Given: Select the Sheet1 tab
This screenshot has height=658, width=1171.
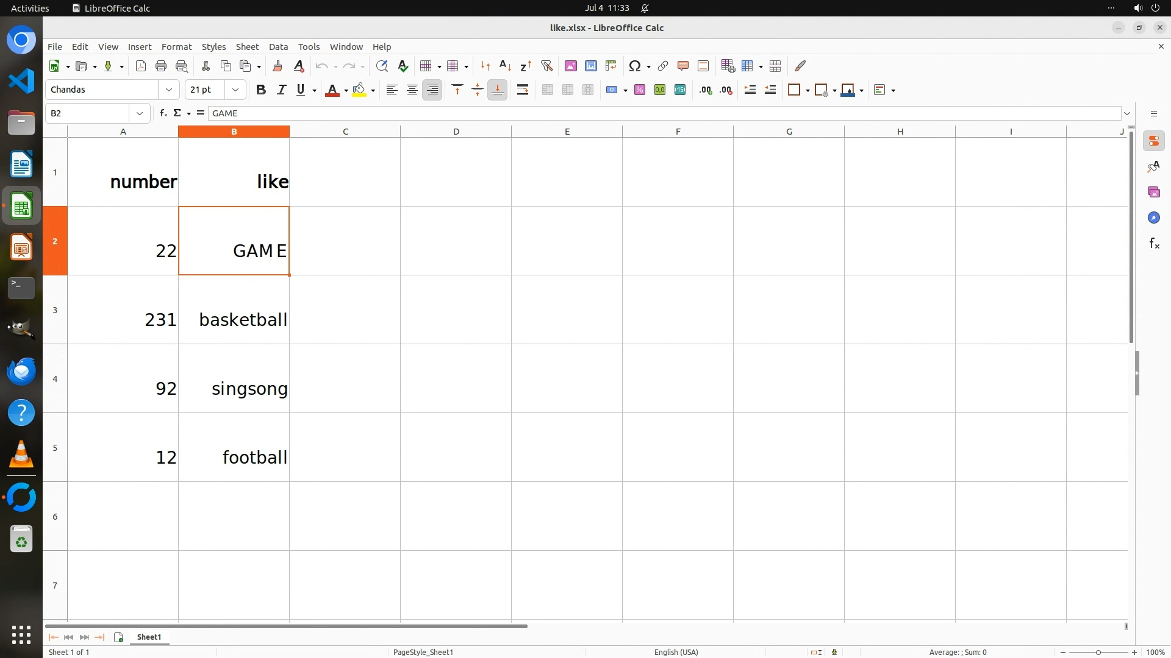Looking at the screenshot, I should point(149,637).
